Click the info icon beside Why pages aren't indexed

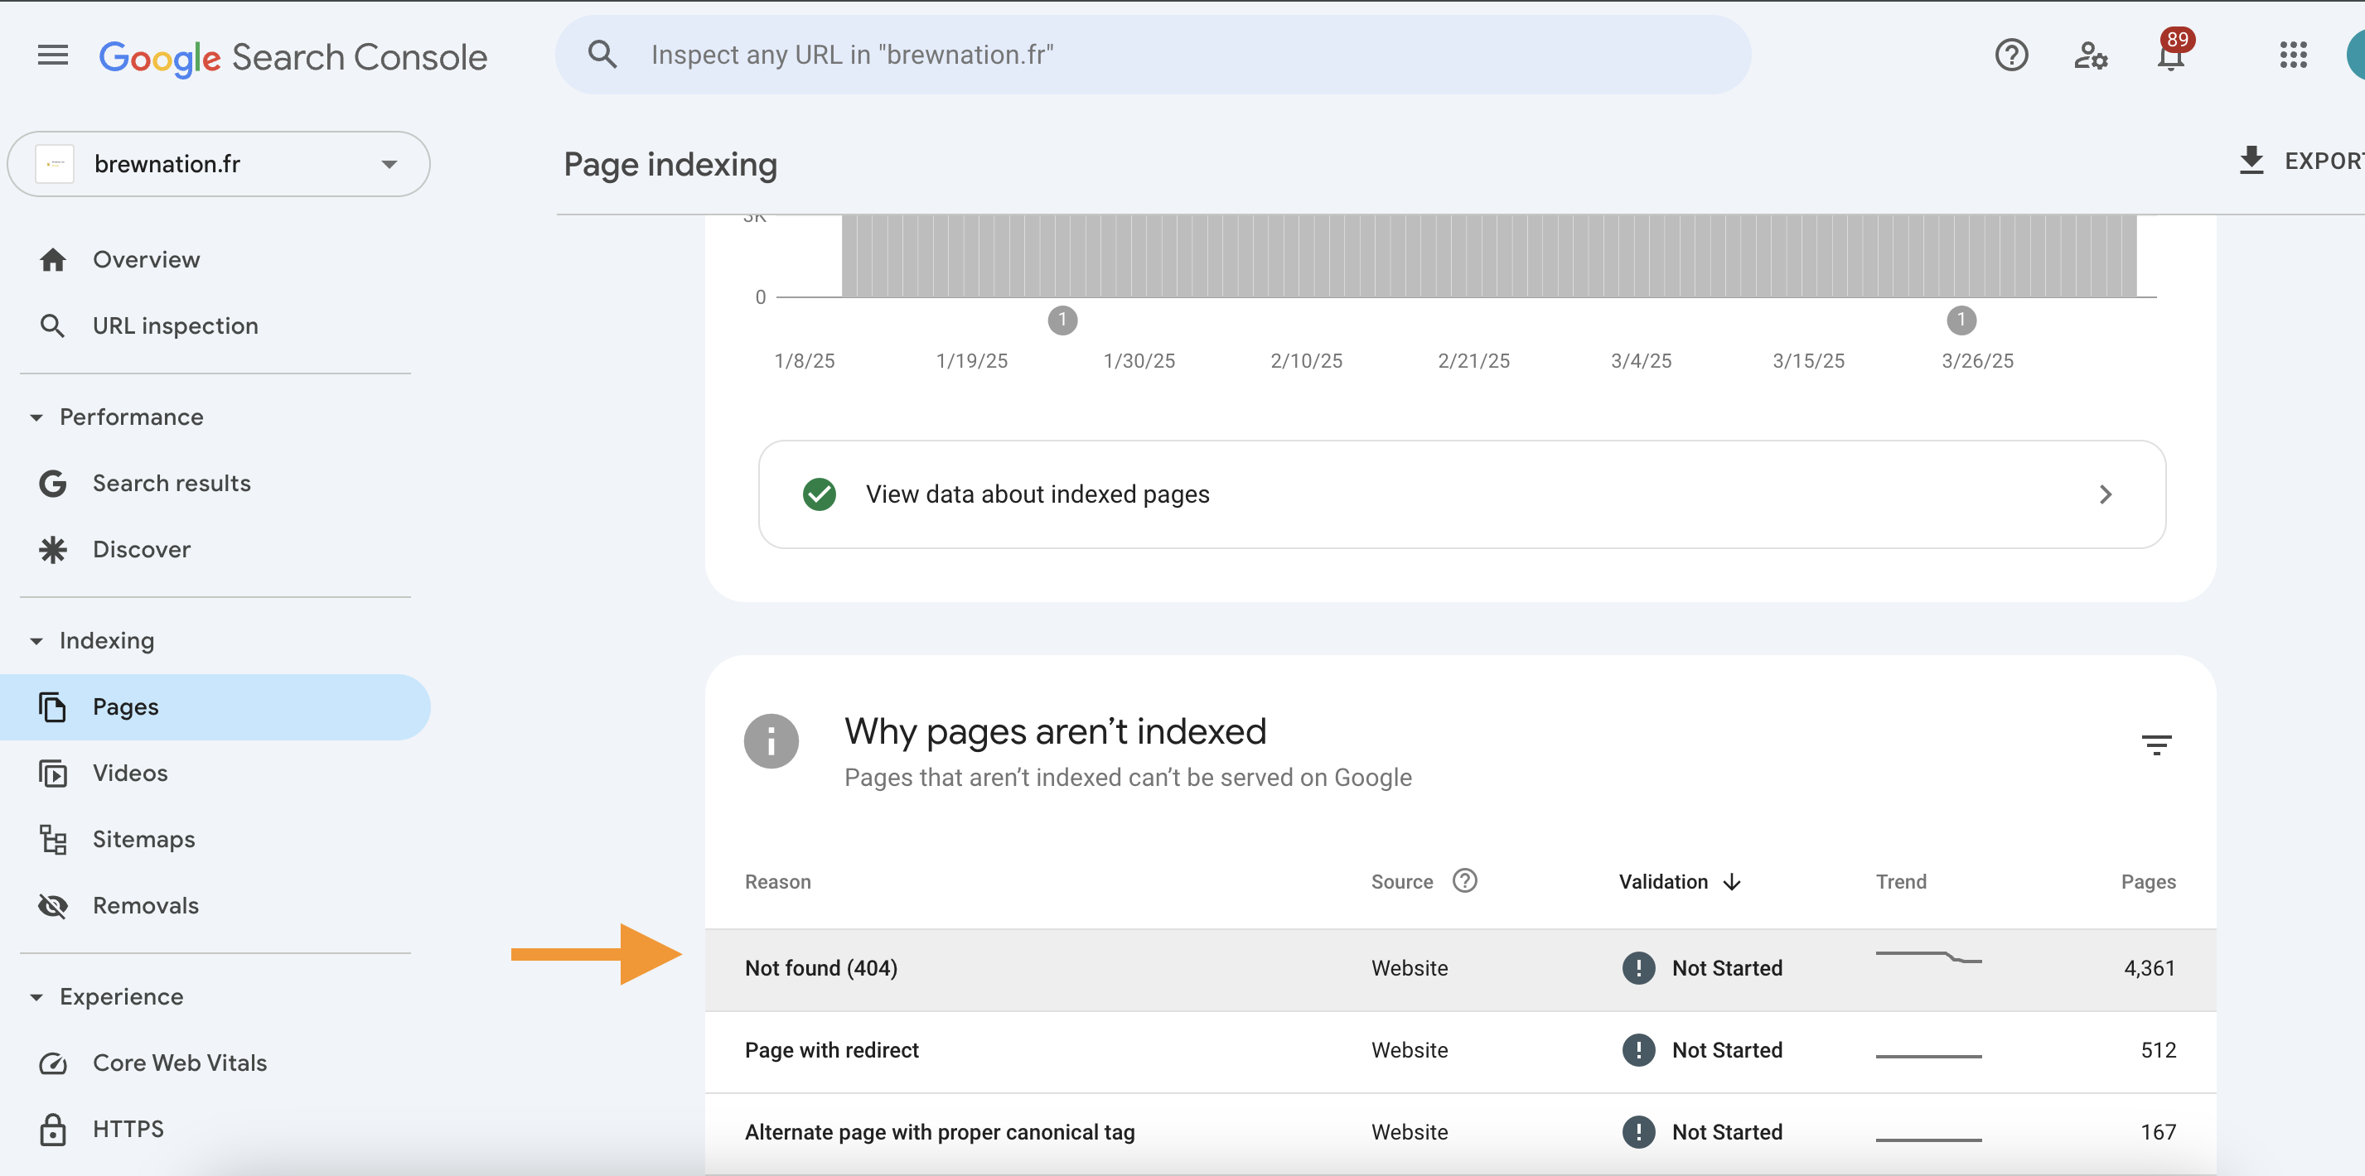point(771,741)
